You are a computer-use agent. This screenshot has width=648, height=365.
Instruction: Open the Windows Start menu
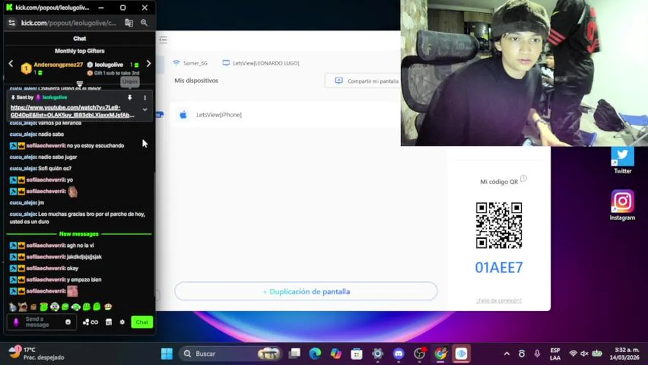tap(166, 353)
